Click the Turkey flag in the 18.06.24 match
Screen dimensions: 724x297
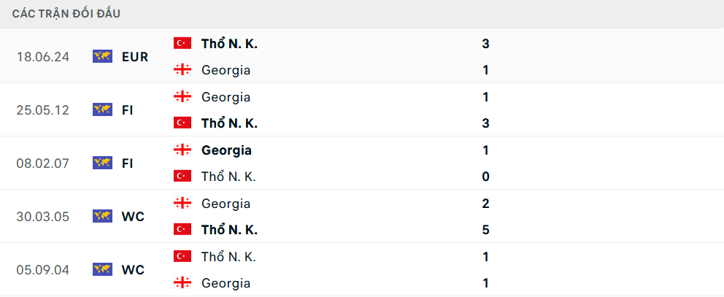[x=182, y=44]
